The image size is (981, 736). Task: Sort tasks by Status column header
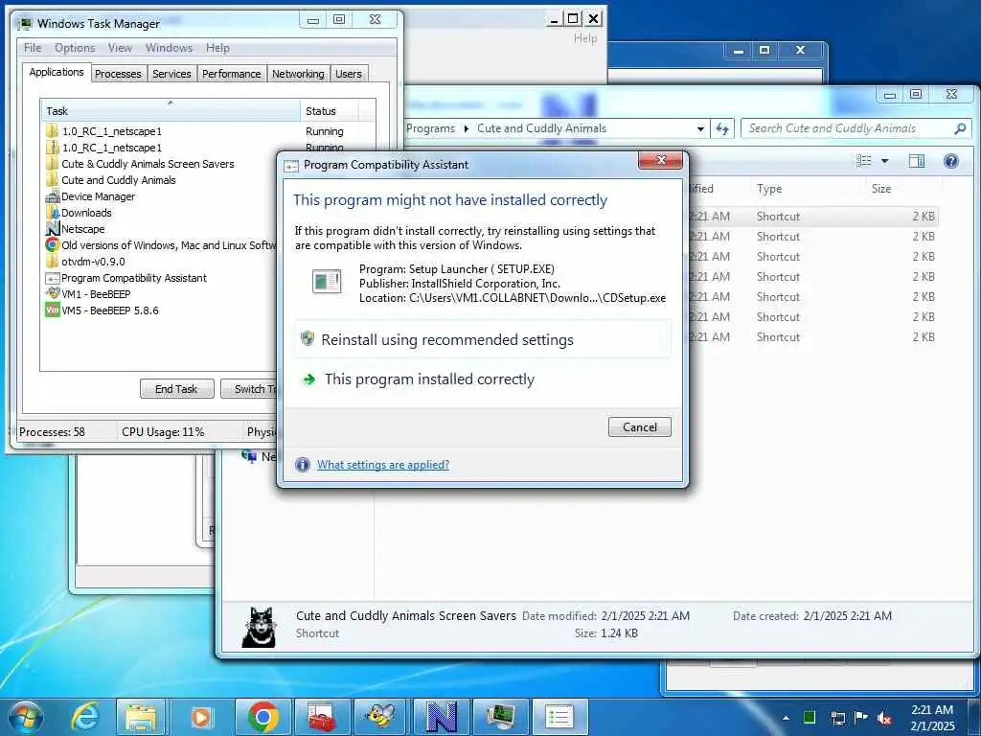point(330,111)
